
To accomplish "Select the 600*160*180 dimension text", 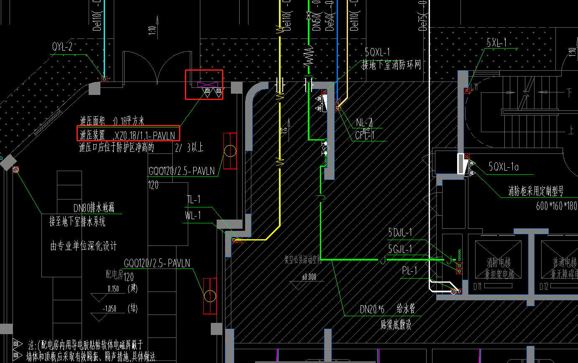I will pos(557,206).
